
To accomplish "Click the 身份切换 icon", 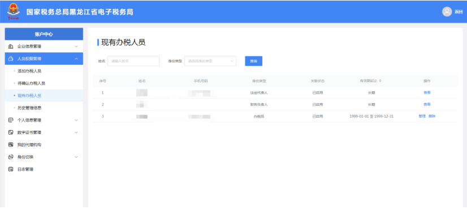I will click(x=11, y=157).
